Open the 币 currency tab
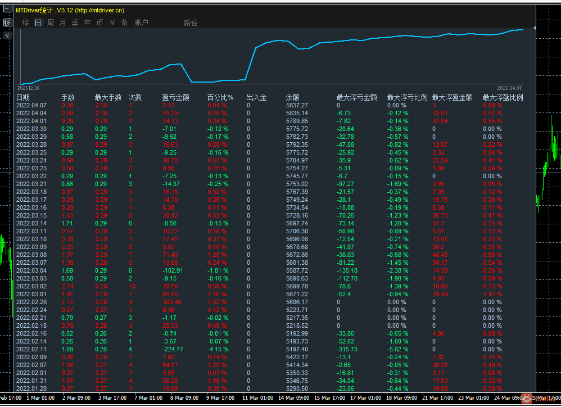 (x=100, y=22)
